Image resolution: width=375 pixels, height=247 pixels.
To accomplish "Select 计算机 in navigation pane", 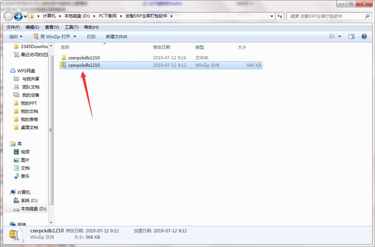I will [20, 192].
